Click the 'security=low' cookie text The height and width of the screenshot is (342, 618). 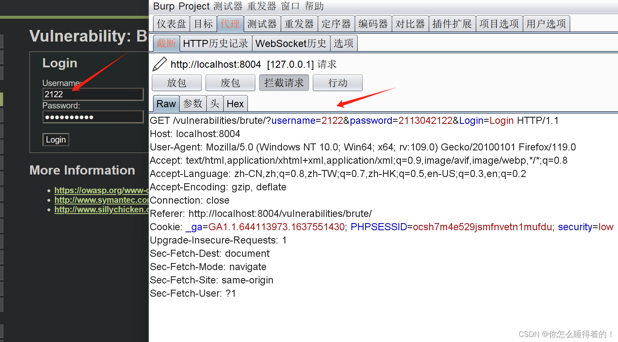586,227
